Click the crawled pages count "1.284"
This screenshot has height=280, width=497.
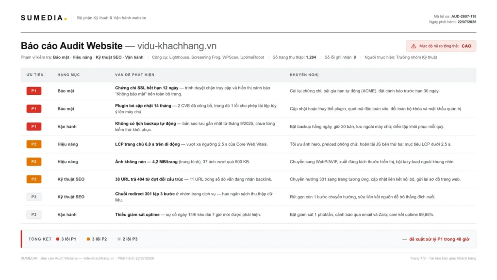[311, 57]
